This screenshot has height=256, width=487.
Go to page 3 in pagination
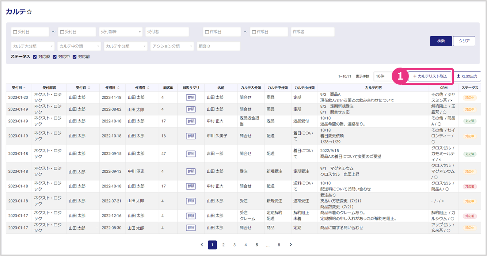(235, 245)
